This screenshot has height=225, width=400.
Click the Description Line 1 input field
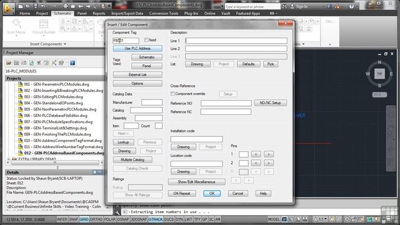click(x=236, y=41)
